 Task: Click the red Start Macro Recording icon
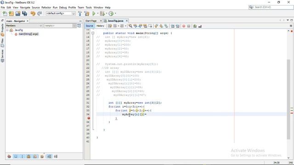coord(184,26)
